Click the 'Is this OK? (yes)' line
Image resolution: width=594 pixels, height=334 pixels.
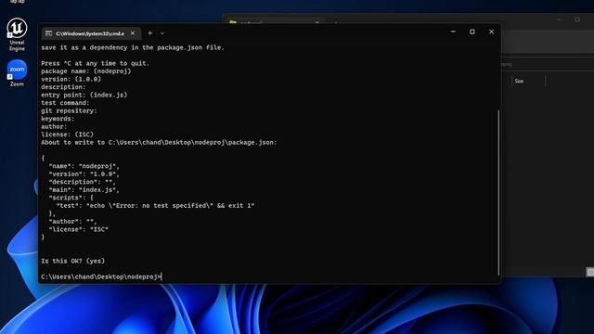pos(72,261)
